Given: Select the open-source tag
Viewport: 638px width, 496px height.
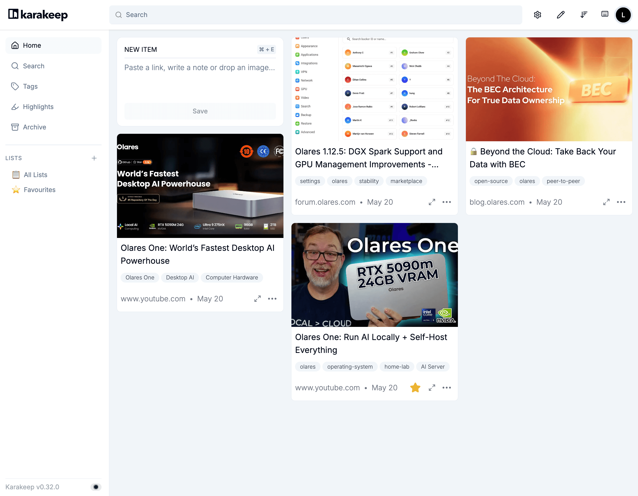Looking at the screenshot, I should (x=491, y=181).
